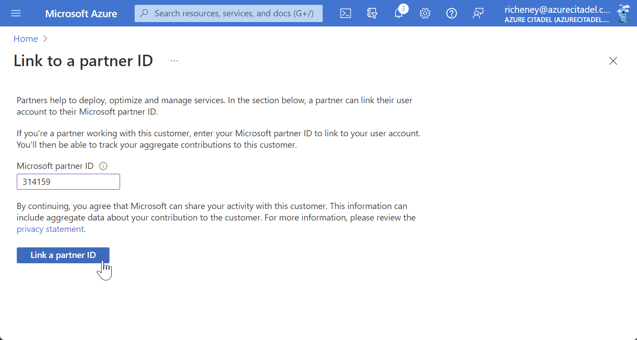
Task: Select the Microsoft partner ID text field
Action: 68,181
